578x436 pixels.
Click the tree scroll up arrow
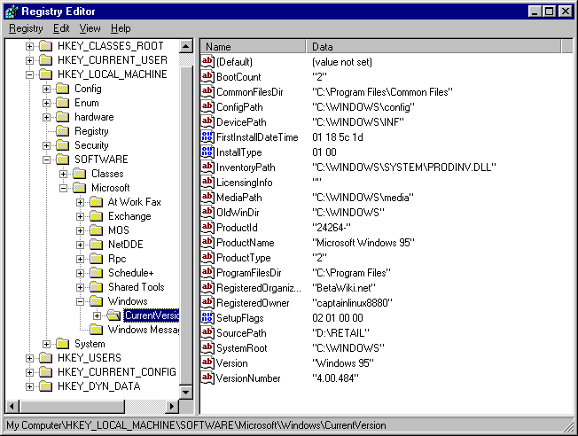click(x=186, y=46)
